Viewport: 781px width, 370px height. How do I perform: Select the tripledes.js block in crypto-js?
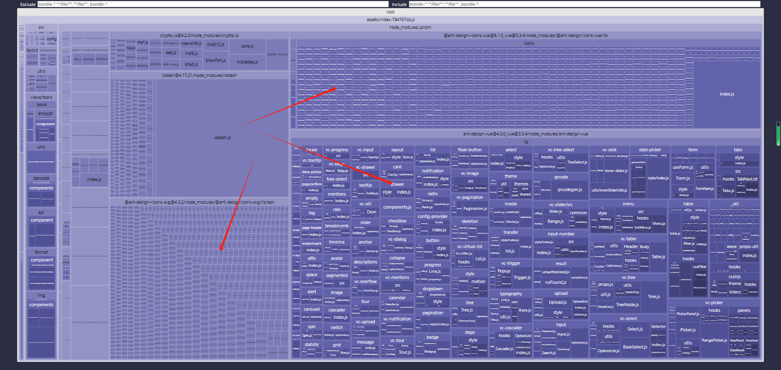point(247,62)
